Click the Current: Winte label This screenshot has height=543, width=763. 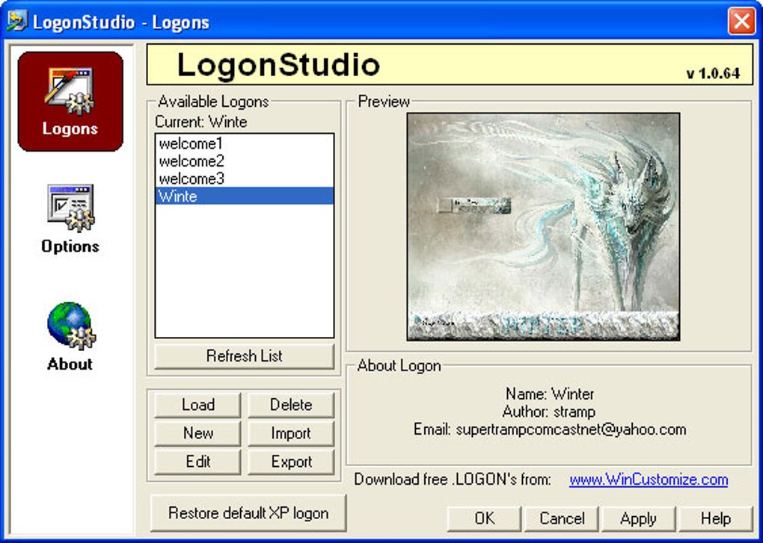[201, 122]
